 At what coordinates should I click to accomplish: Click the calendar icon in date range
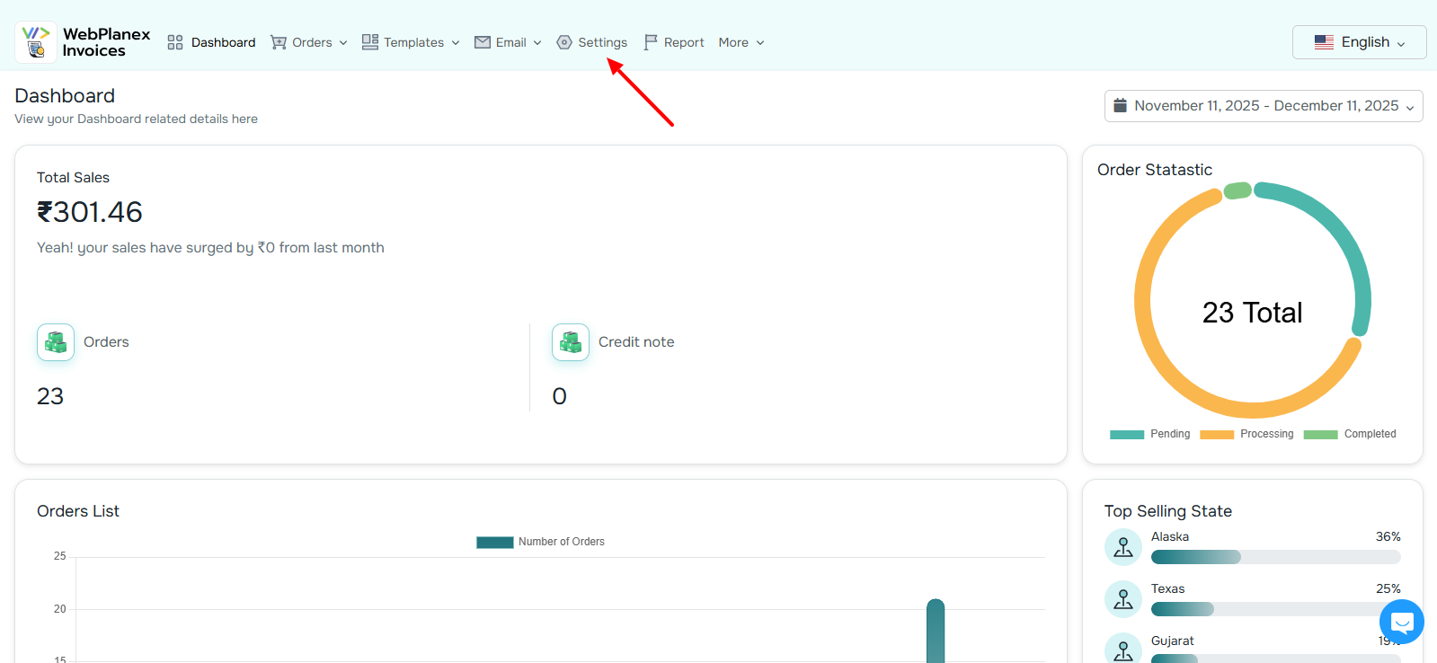(1120, 105)
